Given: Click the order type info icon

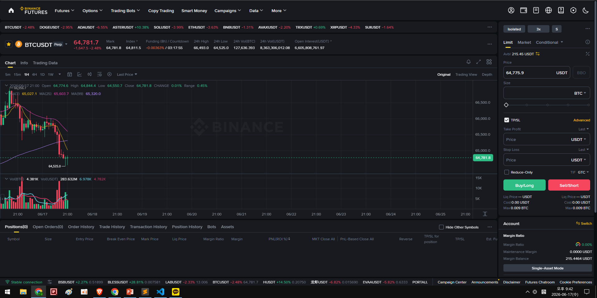Looking at the screenshot, I should coord(588,42).
